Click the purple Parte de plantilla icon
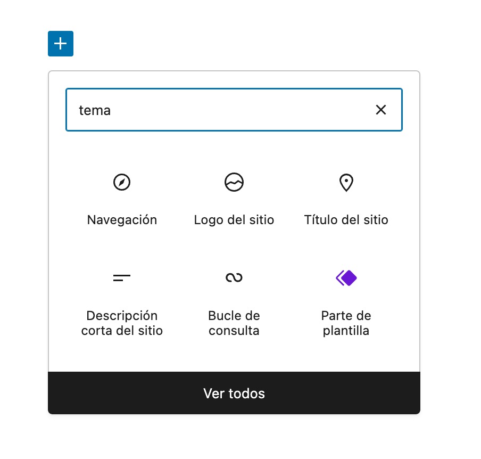This screenshot has height=459, width=481. (346, 277)
